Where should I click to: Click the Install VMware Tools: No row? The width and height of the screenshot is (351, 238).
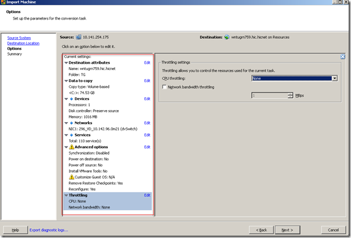coord(88,171)
